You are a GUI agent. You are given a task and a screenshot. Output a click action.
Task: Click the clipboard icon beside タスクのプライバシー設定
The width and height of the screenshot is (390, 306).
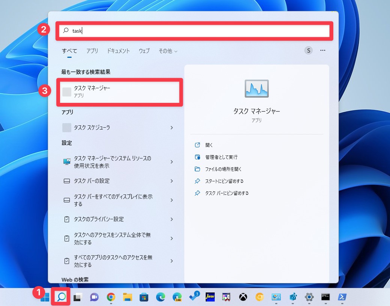point(67,219)
